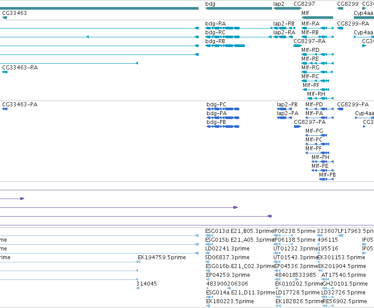
Task: Open the Mlf-PF protein
Action: point(314,149)
